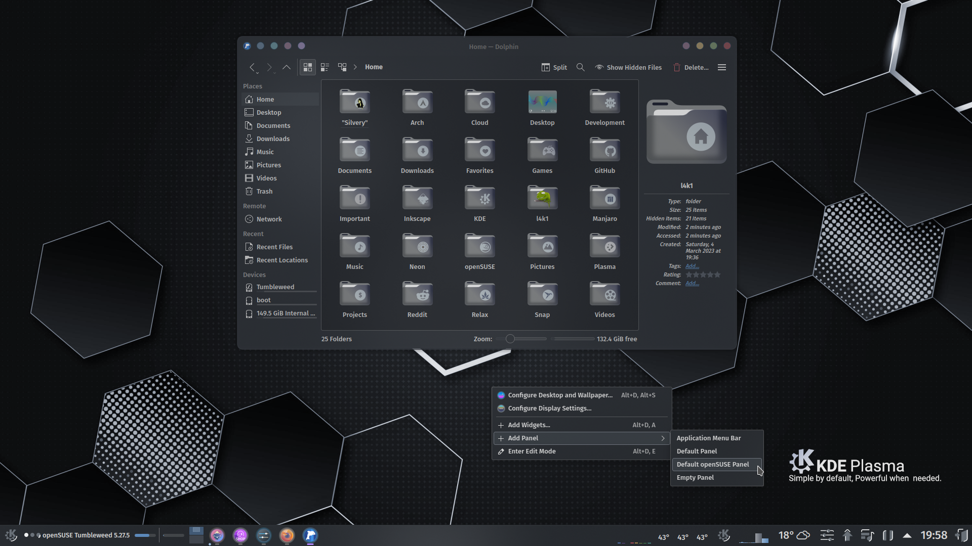Switch Dolphin to Compact view mode

pyautogui.click(x=325, y=67)
